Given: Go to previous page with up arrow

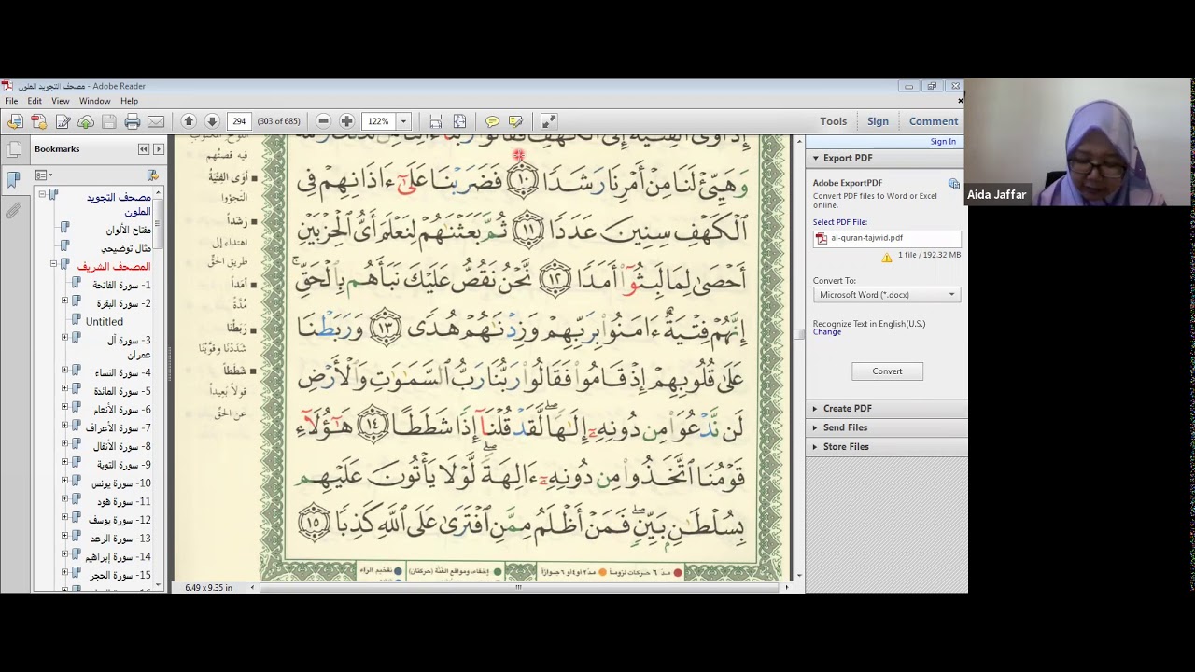Looking at the screenshot, I should (x=189, y=121).
